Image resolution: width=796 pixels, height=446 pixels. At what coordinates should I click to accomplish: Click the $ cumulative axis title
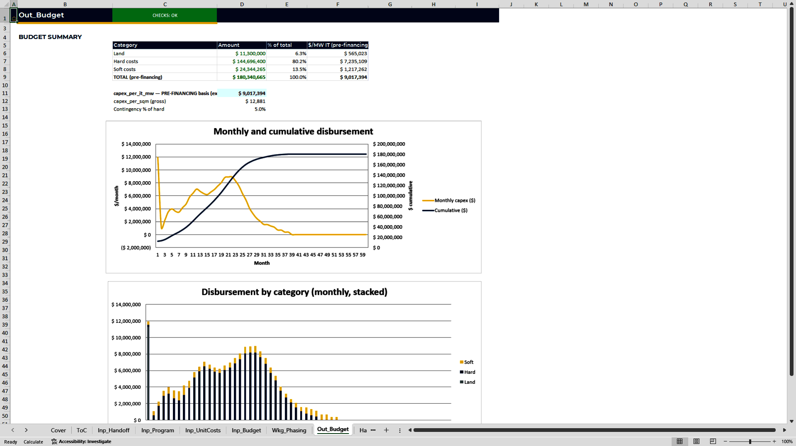pos(410,196)
